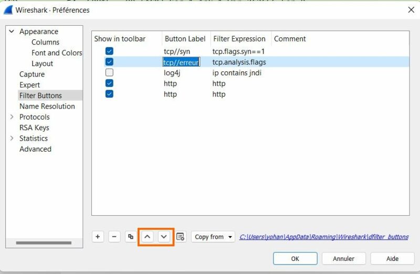420x274 pixels.
Task: Select Protocols label in tree
Action: coord(34,117)
